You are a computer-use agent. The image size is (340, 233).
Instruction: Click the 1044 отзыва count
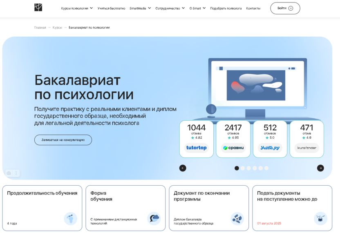point(197,129)
